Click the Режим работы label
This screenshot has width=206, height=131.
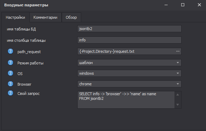point(30,63)
